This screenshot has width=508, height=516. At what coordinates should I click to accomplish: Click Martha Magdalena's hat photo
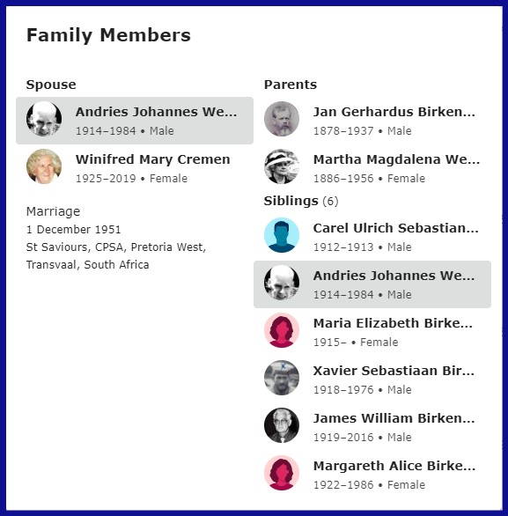tap(282, 166)
